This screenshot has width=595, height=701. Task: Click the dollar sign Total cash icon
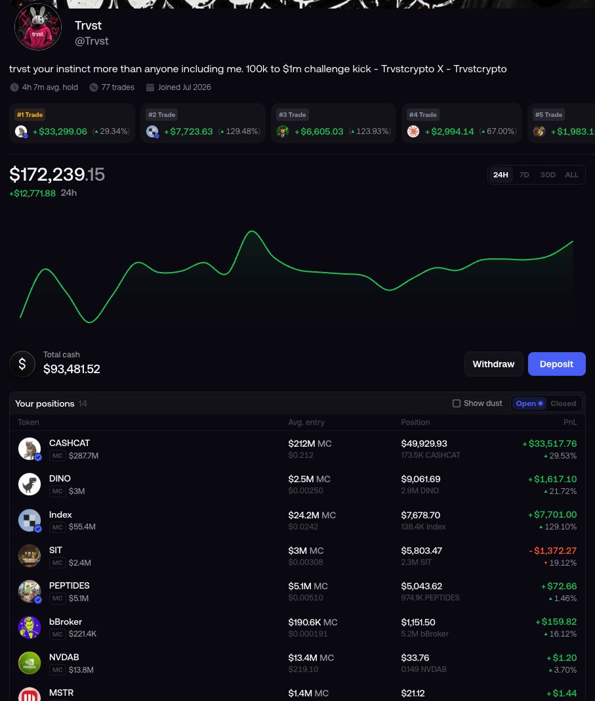[22, 364]
